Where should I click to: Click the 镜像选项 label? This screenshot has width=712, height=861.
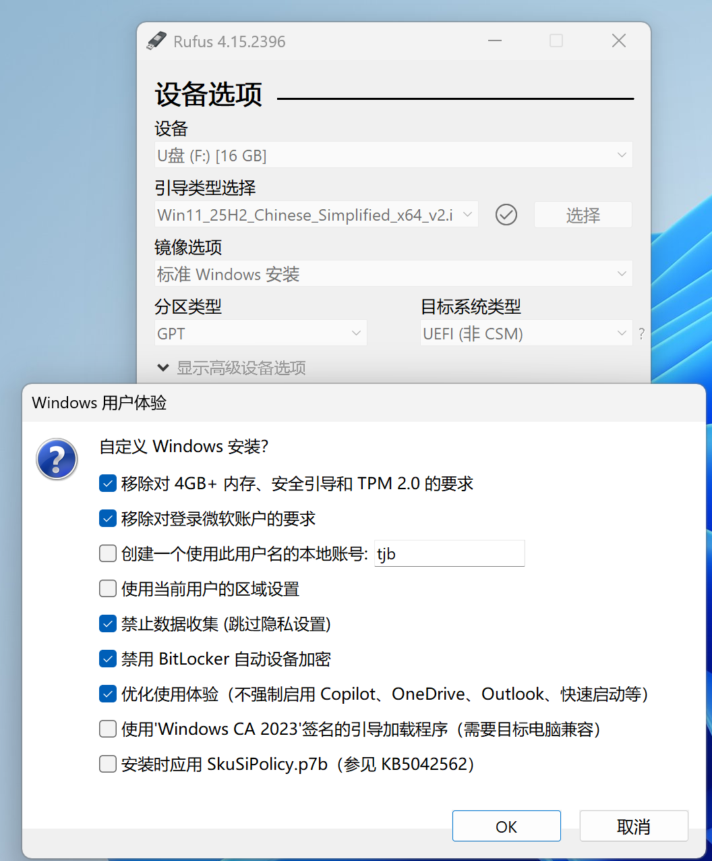pos(189,247)
